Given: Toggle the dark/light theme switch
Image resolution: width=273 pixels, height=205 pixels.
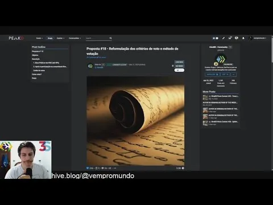Looking at the screenshot, I should (216, 38).
